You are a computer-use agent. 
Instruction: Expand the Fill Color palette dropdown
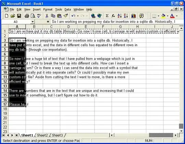tap(168, 16)
